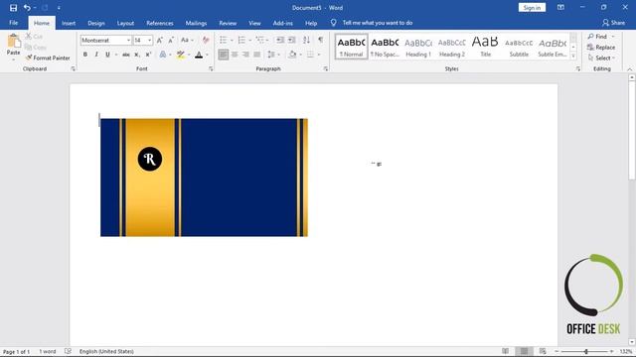Image resolution: width=636 pixels, height=357 pixels.
Task: Switch to the Layout tab
Action: pos(125,23)
